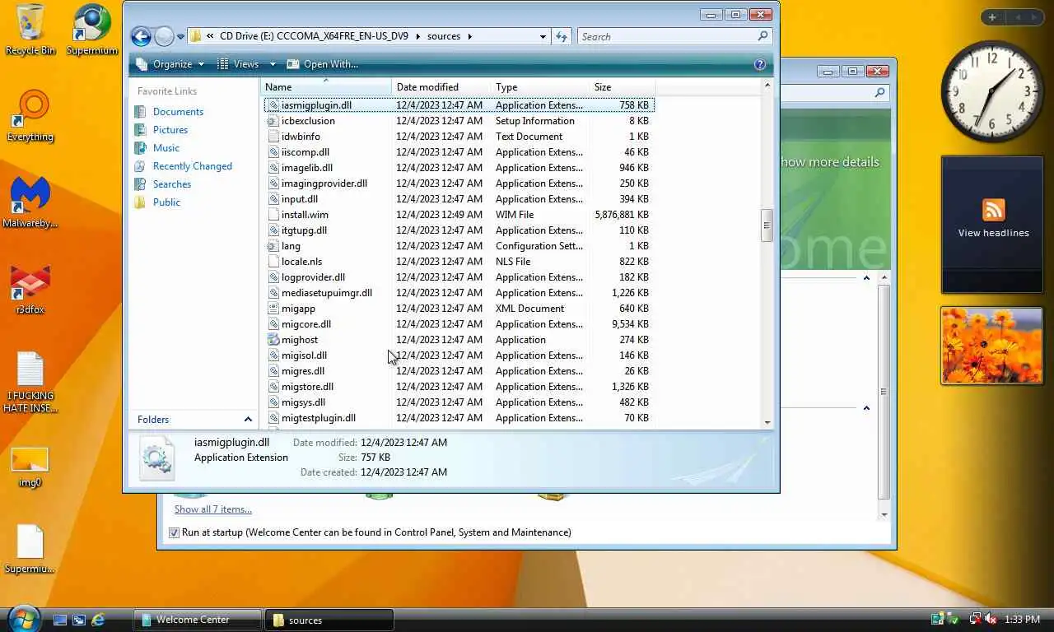The width and height of the screenshot is (1054, 632).
Task: Click CD Drive (E:) breadcrumb segment
Action: tap(314, 36)
